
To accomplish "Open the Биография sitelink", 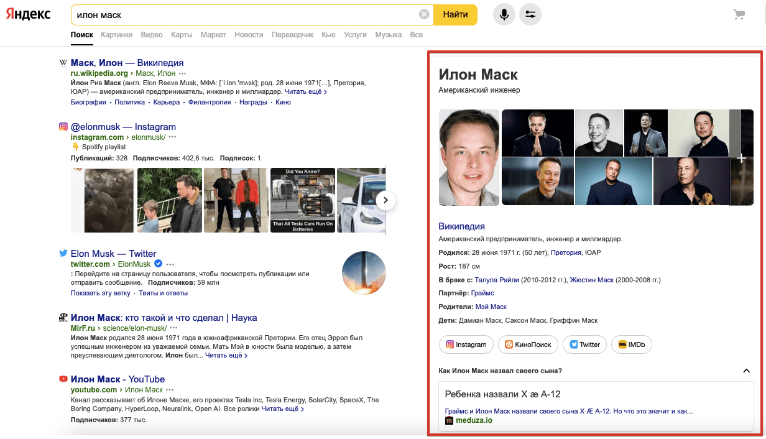I will (x=88, y=102).
